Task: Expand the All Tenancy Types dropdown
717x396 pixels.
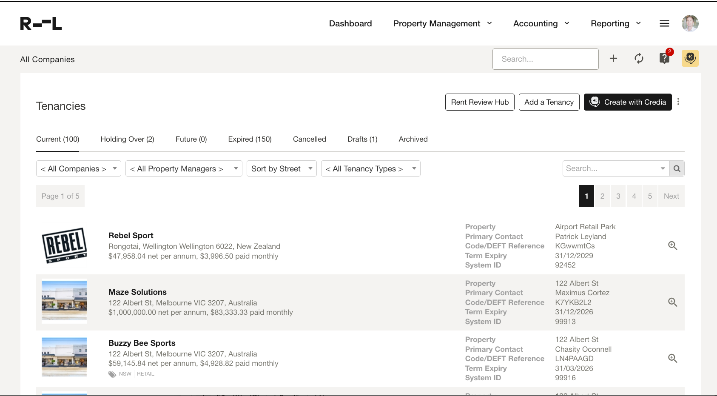Action: pos(370,168)
